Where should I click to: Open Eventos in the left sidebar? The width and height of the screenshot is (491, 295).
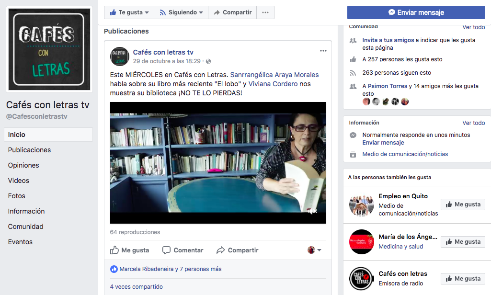click(x=20, y=242)
